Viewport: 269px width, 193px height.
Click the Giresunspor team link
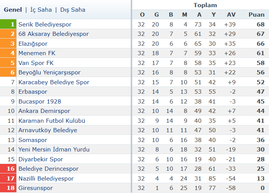point(36,188)
